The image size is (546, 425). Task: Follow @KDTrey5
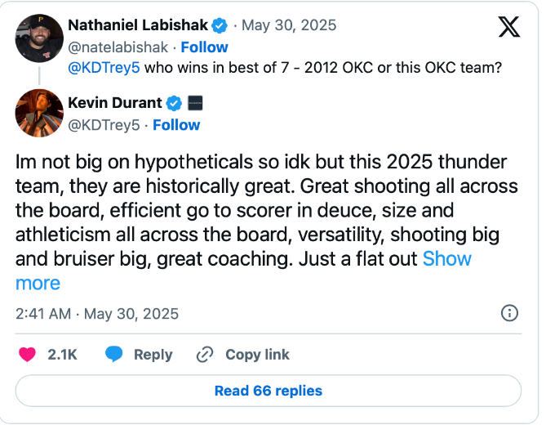176,124
